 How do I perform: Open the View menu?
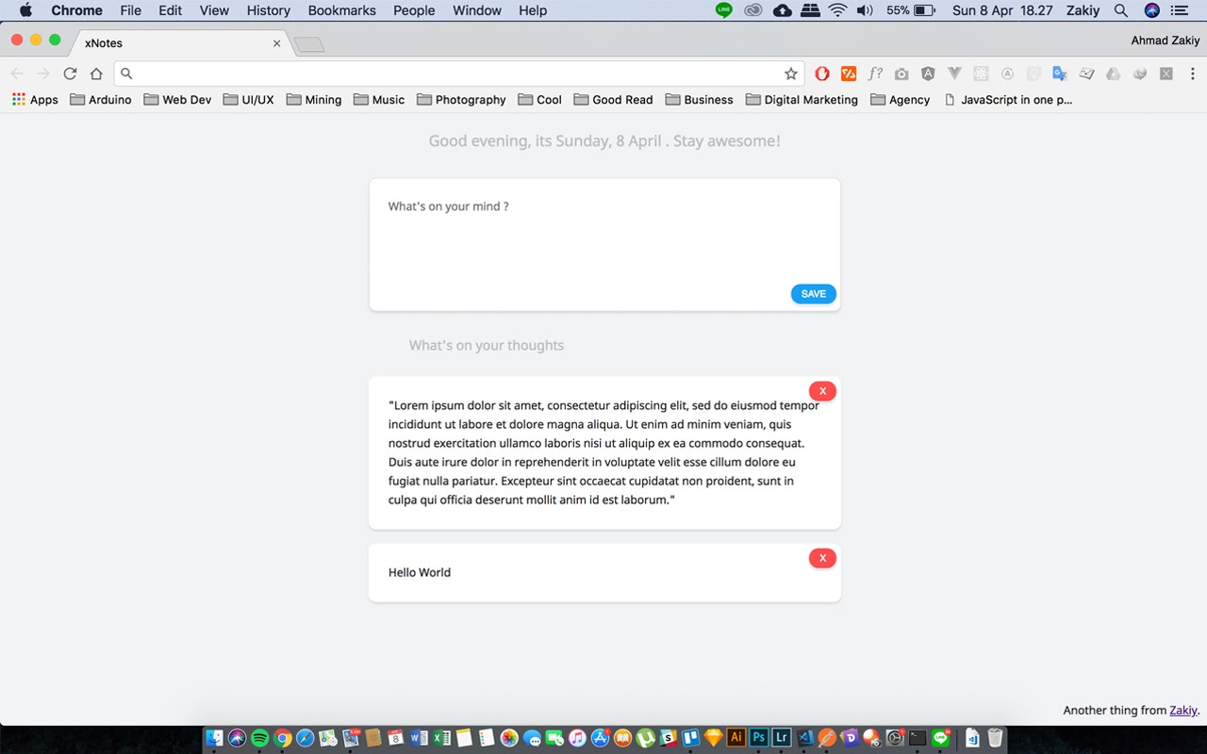click(214, 10)
